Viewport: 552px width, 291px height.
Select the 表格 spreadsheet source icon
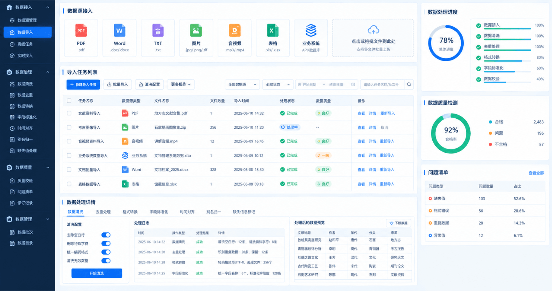273,31
